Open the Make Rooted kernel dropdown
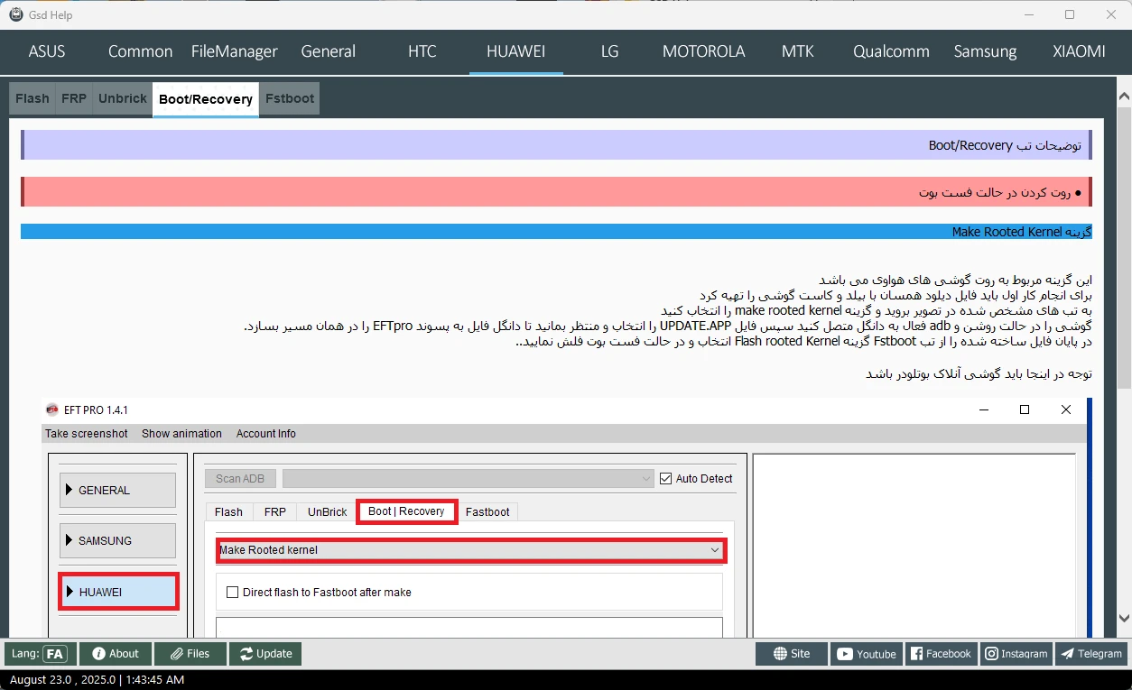 point(469,550)
